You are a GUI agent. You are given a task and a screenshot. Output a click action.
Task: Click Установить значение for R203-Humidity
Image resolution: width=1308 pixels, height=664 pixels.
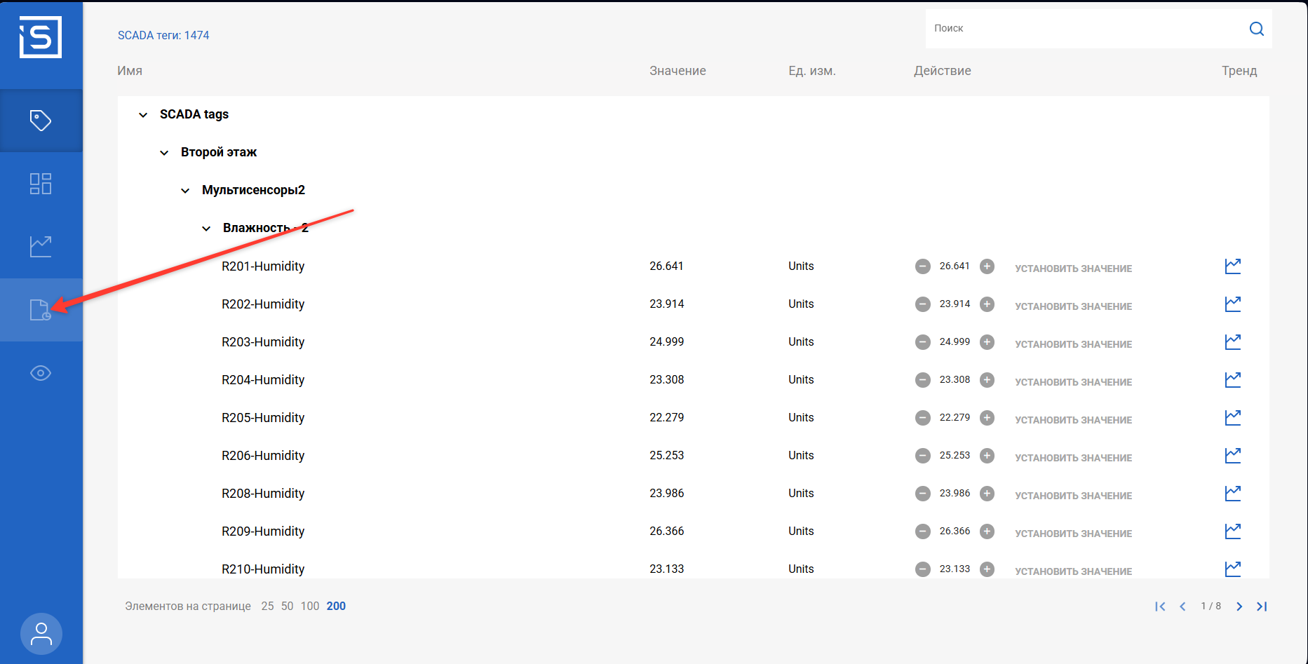coord(1073,344)
